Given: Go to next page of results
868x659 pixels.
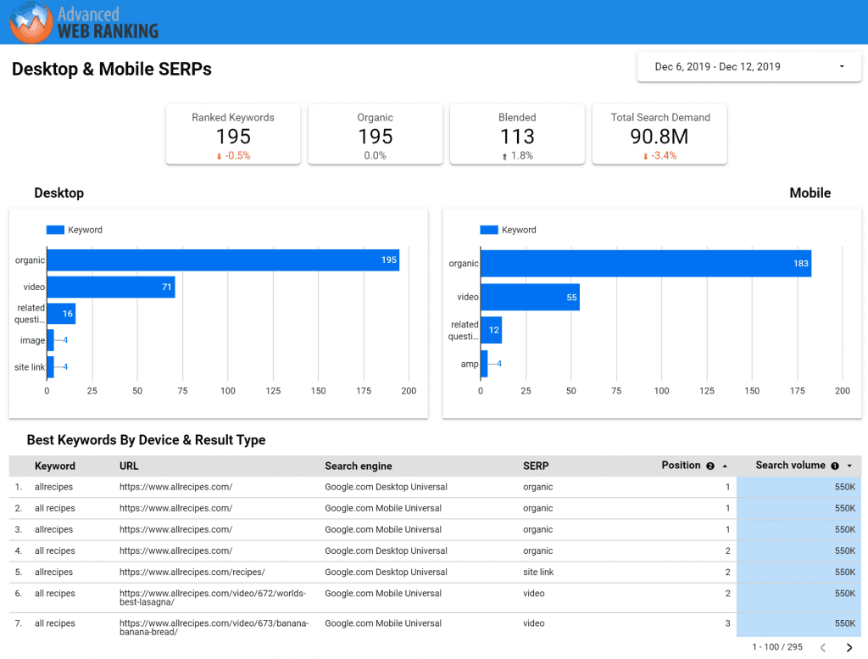Looking at the screenshot, I should [849, 647].
